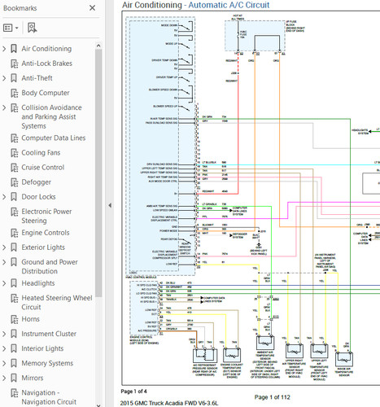Open the Instrument Cluster bookmark
380x407 pixels.
[49, 334]
